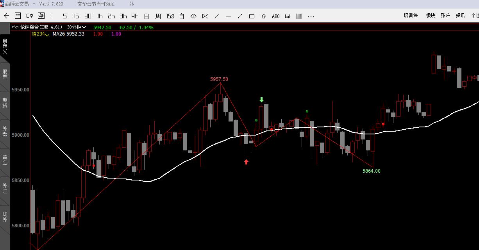
Task: Click the gray gradient toolbar icon
Action: tap(299, 16)
